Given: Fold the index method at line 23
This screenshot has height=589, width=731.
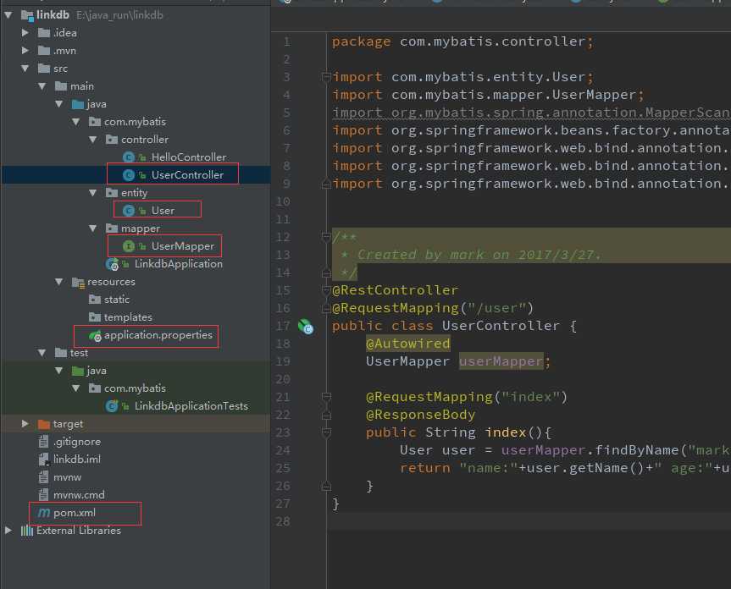Looking at the screenshot, I should (x=326, y=432).
